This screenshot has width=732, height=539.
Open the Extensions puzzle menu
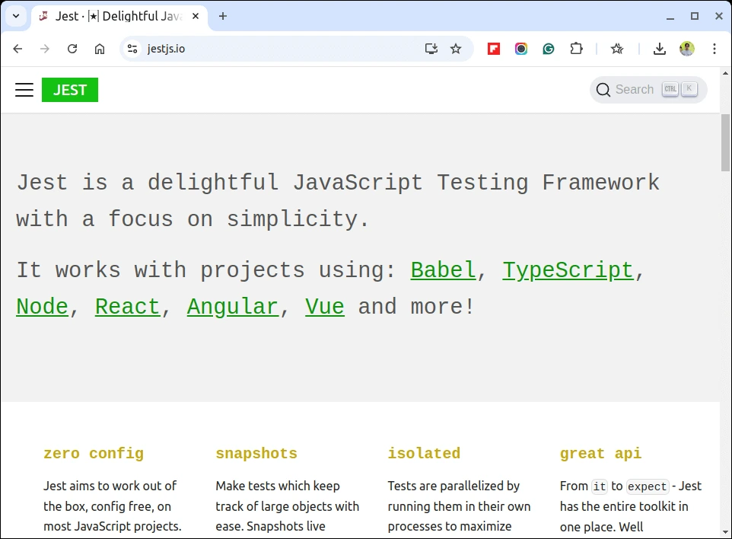577,49
